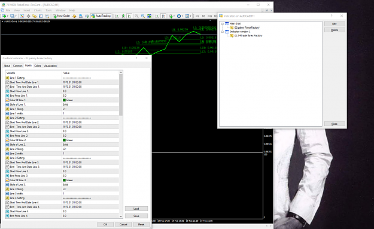Collapse the Indicator window 1 tree node
The height and width of the screenshot is (229, 374).
[x=223, y=32]
